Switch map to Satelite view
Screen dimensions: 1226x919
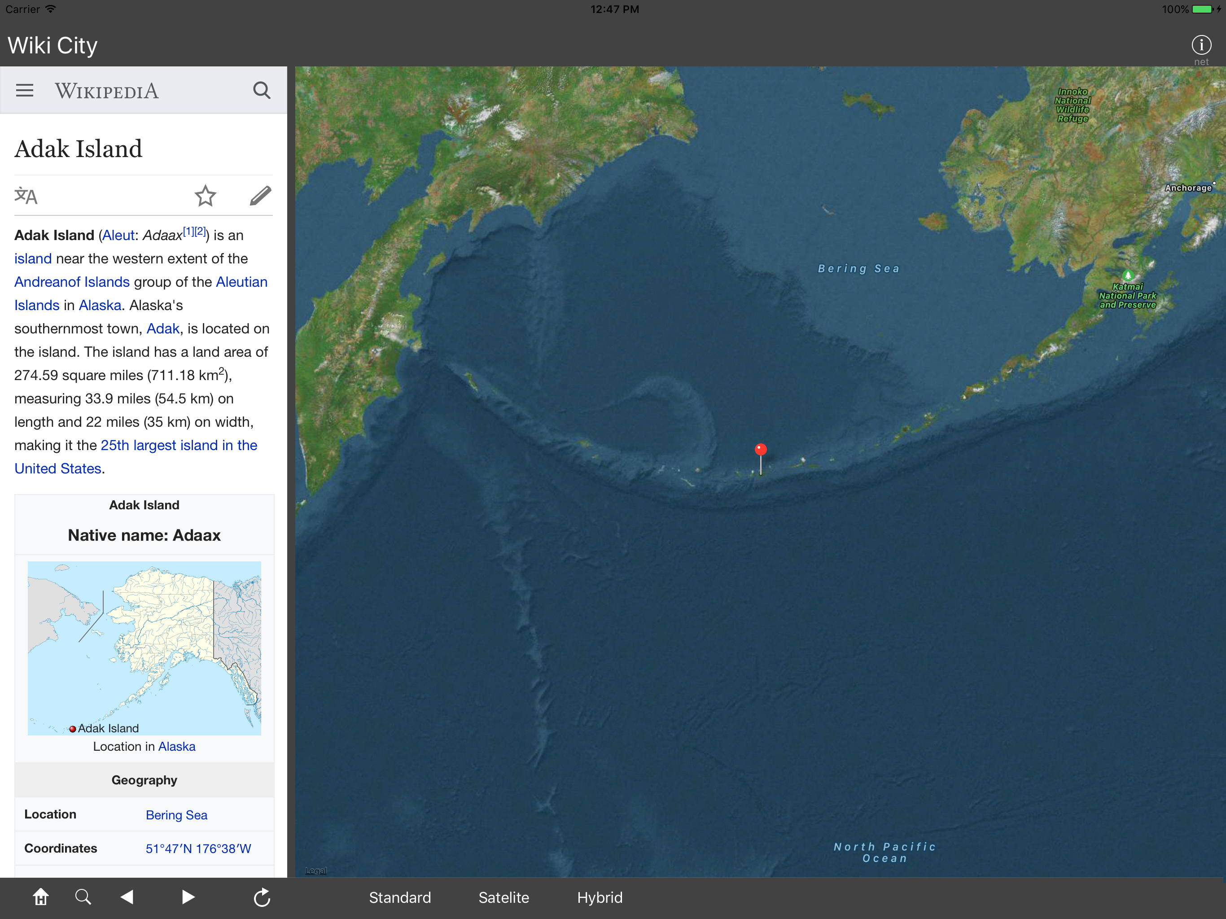pyautogui.click(x=503, y=897)
